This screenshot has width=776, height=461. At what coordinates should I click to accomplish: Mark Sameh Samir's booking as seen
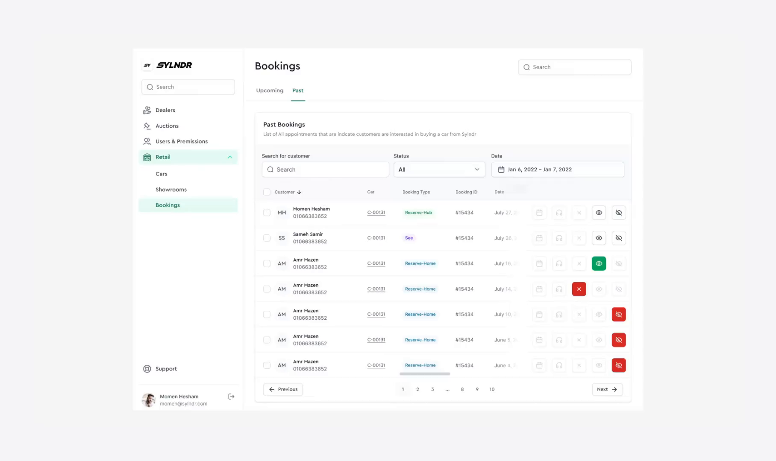[x=599, y=238]
